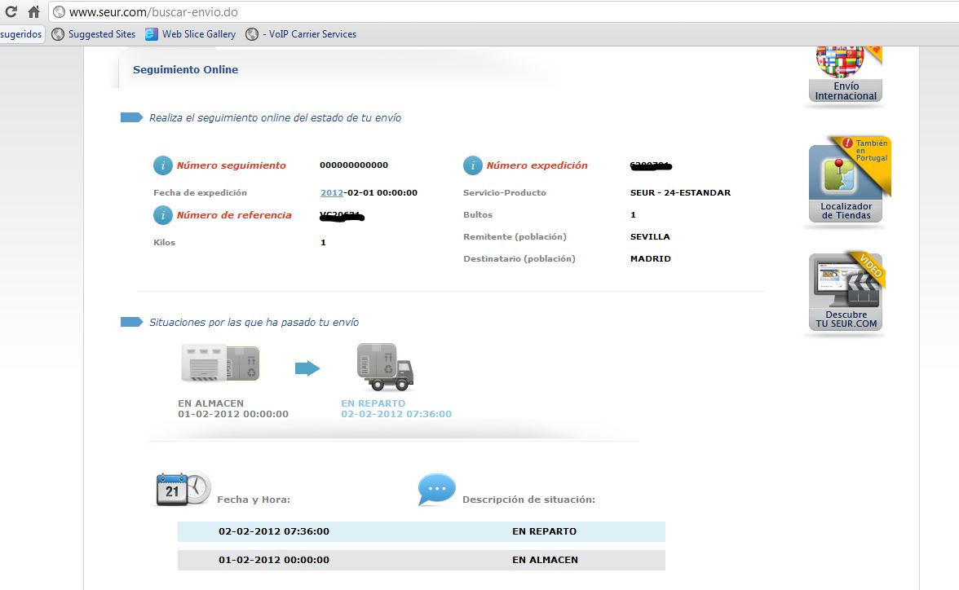Viewport: 959px width, 590px height.
Task: Click info icon beside Número expedición
Action: [x=473, y=165]
